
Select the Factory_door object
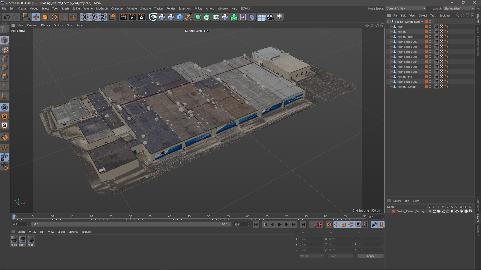click(x=405, y=37)
